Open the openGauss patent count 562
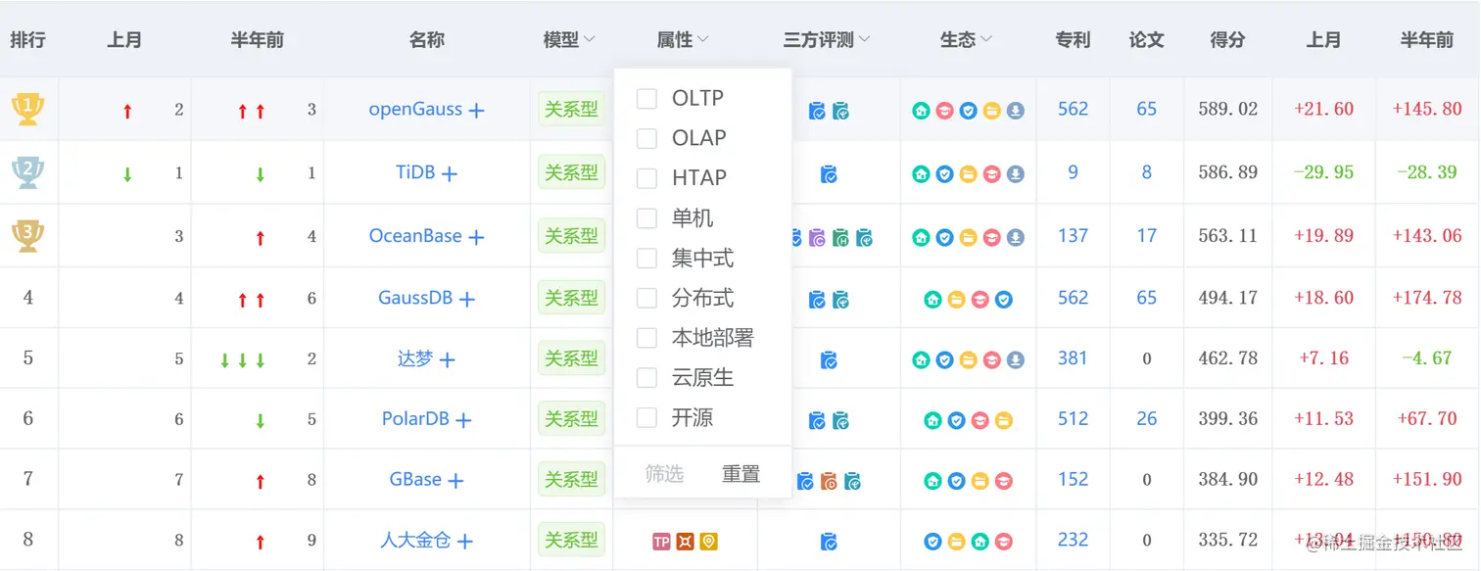1481x571 pixels. pos(1073,109)
